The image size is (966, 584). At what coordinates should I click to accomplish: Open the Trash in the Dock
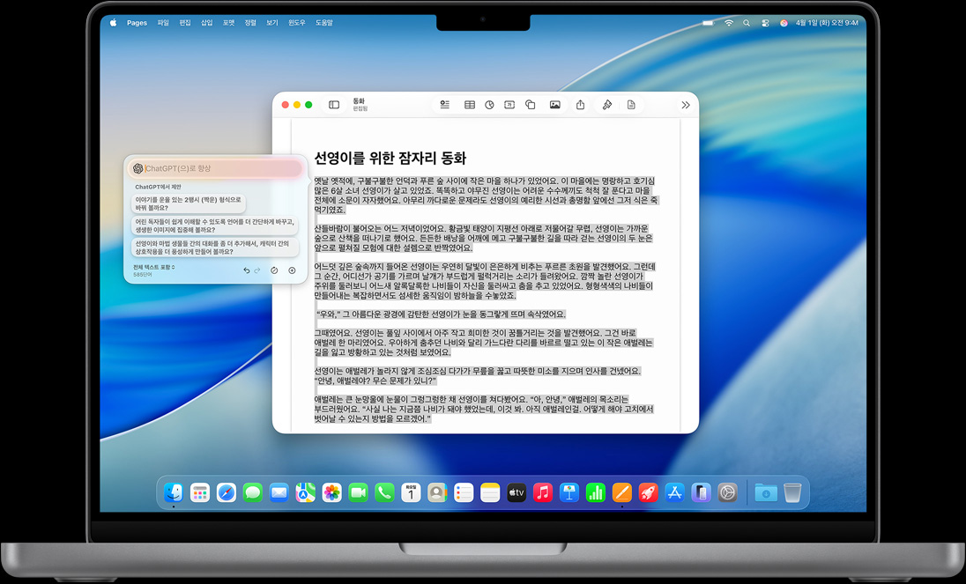(x=792, y=492)
